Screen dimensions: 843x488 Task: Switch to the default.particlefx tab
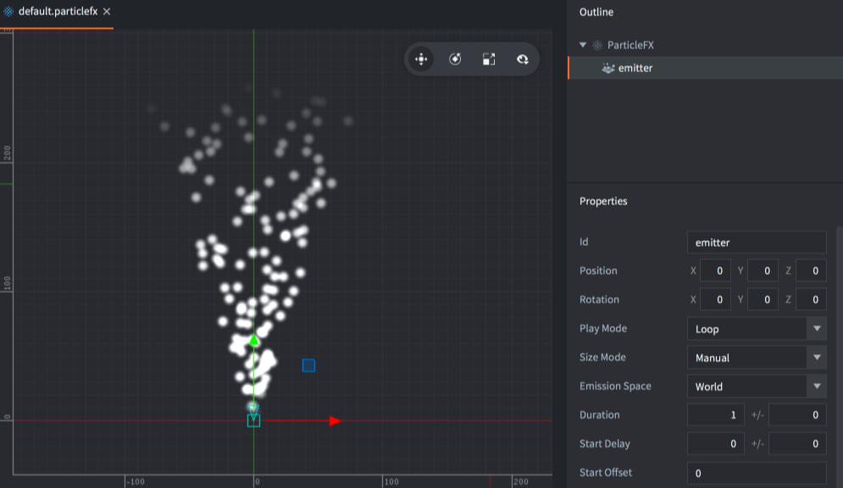pyautogui.click(x=57, y=12)
